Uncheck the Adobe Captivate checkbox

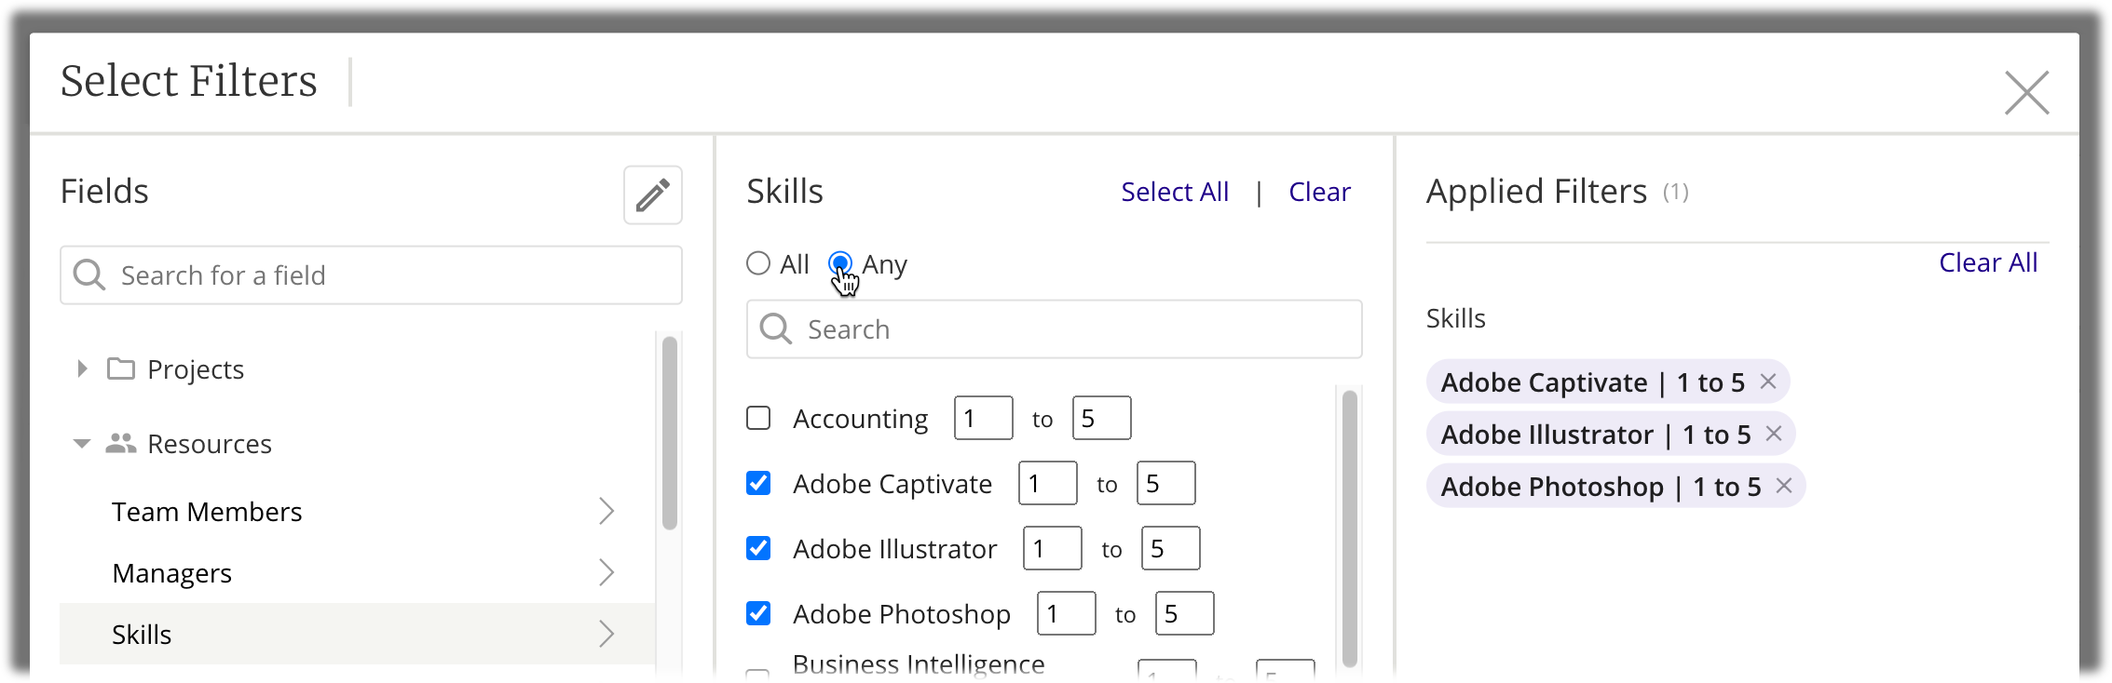pyautogui.click(x=758, y=483)
